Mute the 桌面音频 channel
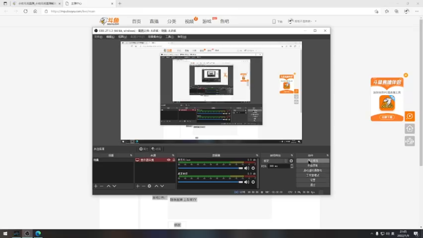Screen dimensions: 423x238 click(x=246, y=182)
